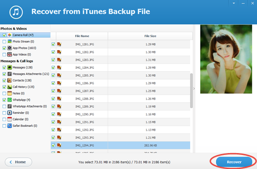
Task: Select Messages Attachments (121) category
Action: tap(31, 74)
